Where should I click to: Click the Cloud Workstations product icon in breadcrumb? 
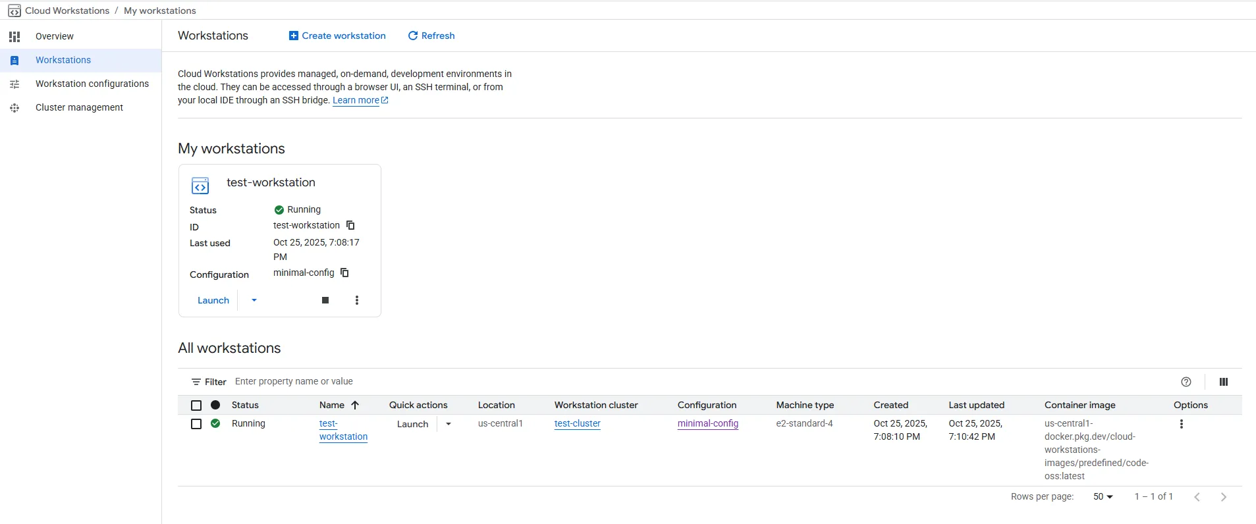coord(14,11)
